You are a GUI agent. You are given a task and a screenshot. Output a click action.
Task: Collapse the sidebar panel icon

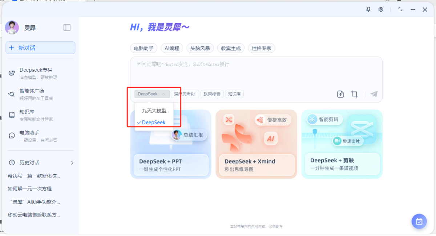67,28
